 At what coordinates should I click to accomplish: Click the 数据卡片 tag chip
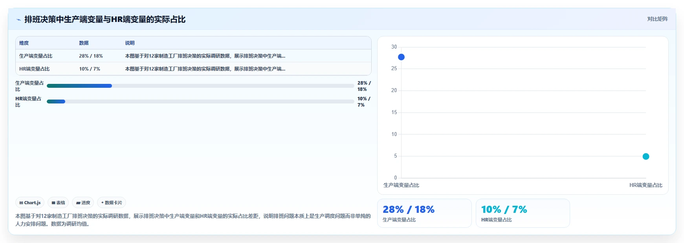point(112,203)
